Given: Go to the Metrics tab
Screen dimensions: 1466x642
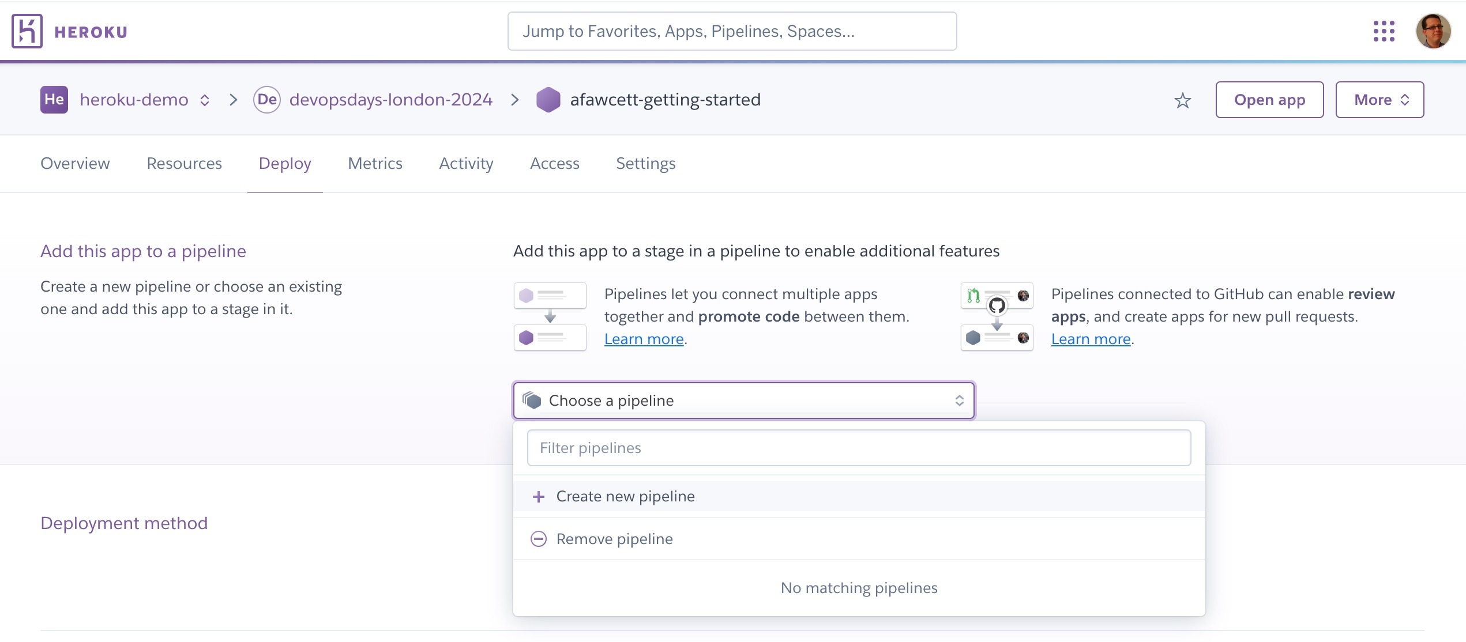Looking at the screenshot, I should 375,164.
